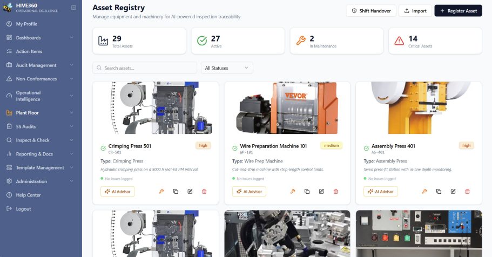
Task: Edit Wire Preparation Machine 101 asset
Action: pos(322,192)
